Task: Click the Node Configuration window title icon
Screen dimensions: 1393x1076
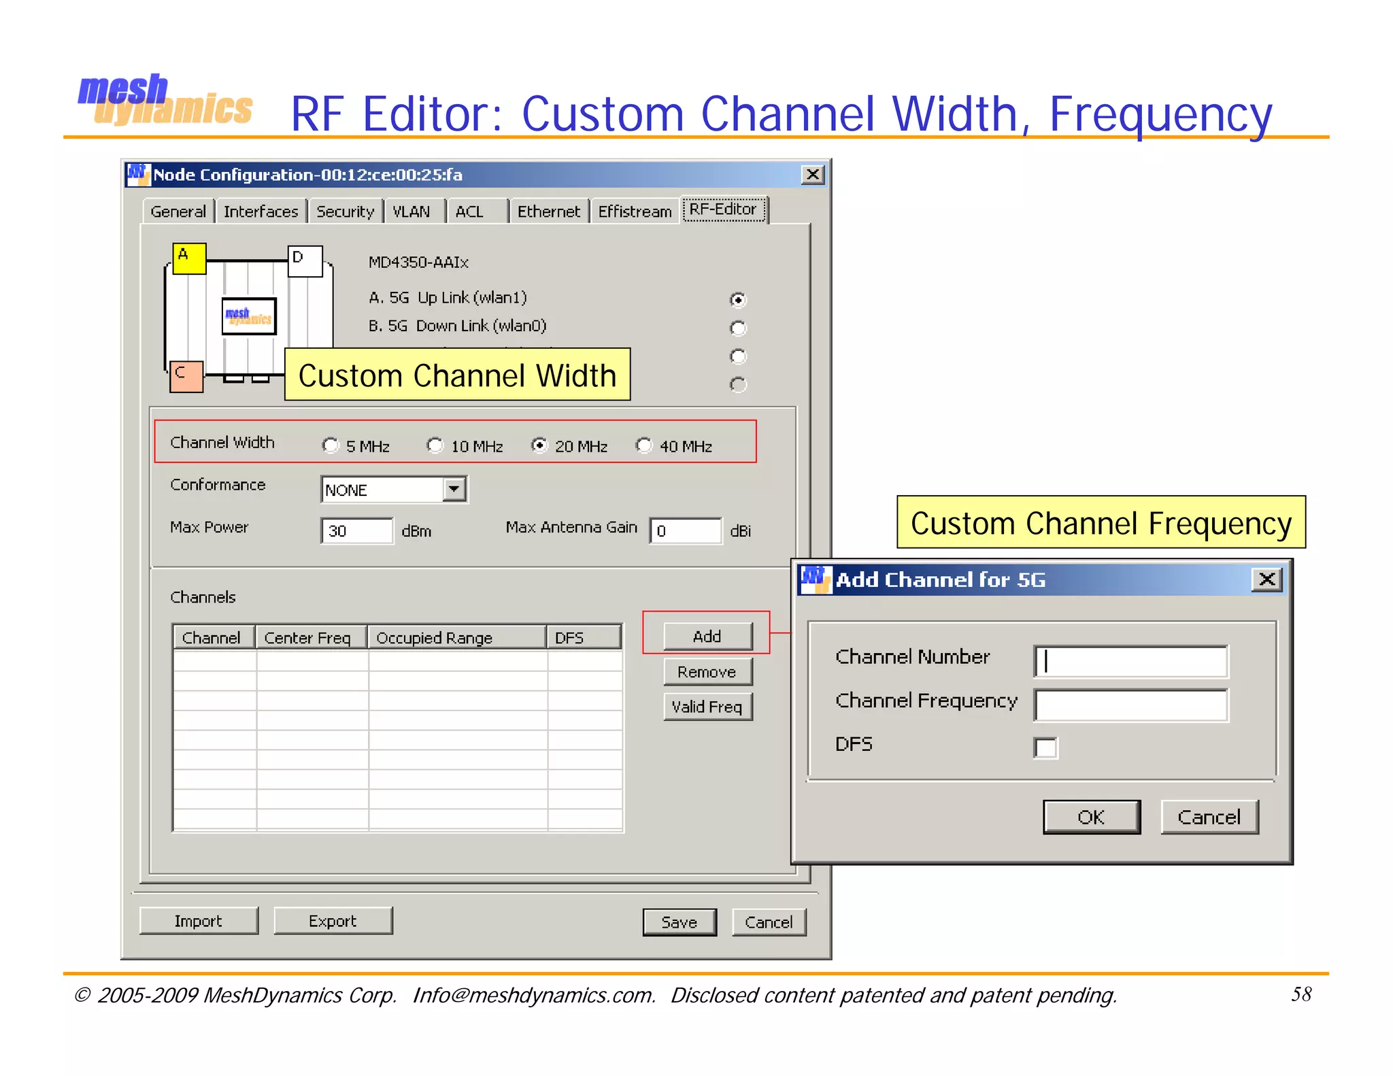Action: click(x=138, y=174)
